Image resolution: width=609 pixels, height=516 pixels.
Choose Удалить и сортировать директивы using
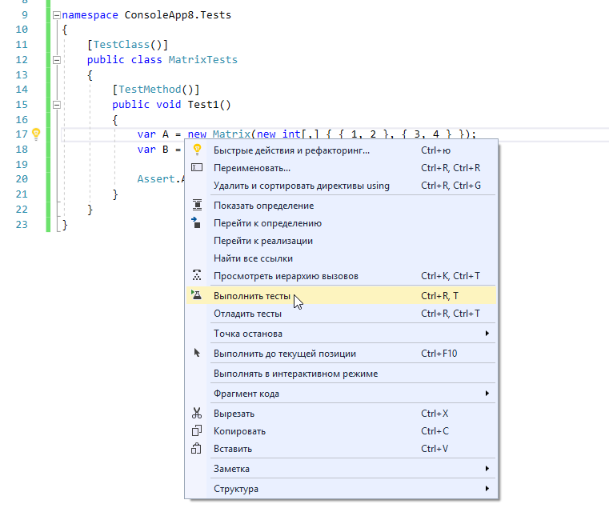(341, 186)
